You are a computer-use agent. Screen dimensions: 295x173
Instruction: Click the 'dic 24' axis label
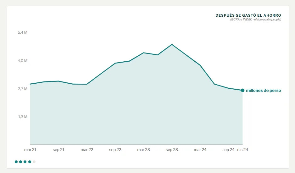pos(243,150)
